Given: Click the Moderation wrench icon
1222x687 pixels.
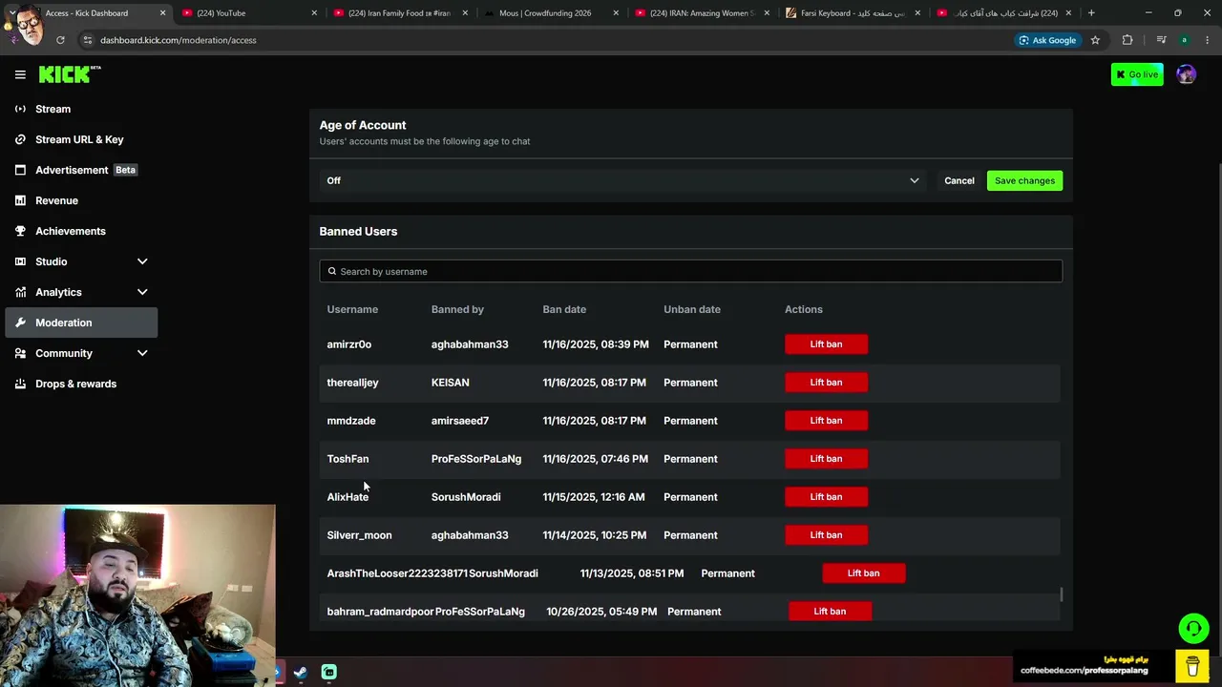Looking at the screenshot, I should tap(20, 323).
